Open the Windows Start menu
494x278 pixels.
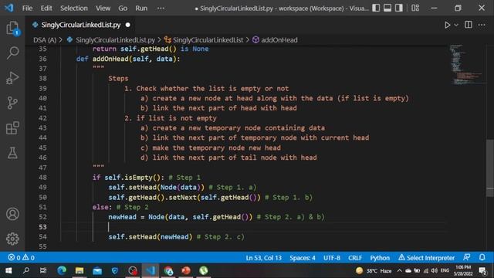pos(8,270)
